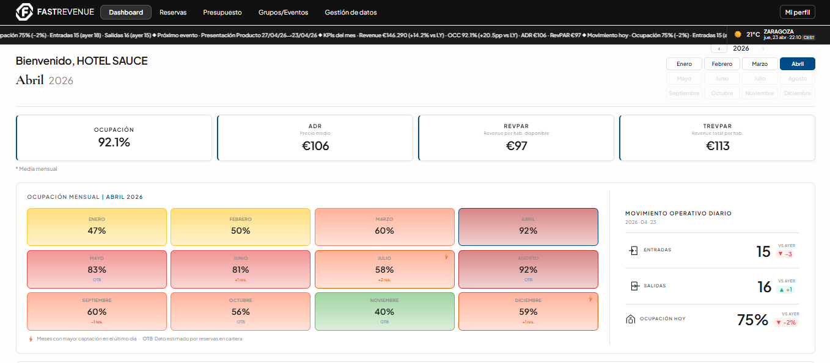Select the dimmed Septiembre month button
The width and height of the screenshot is (830, 363).
click(x=685, y=93)
